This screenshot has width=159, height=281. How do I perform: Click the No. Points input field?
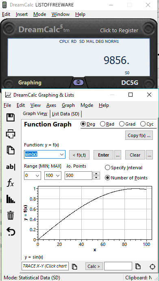(x=78, y=175)
